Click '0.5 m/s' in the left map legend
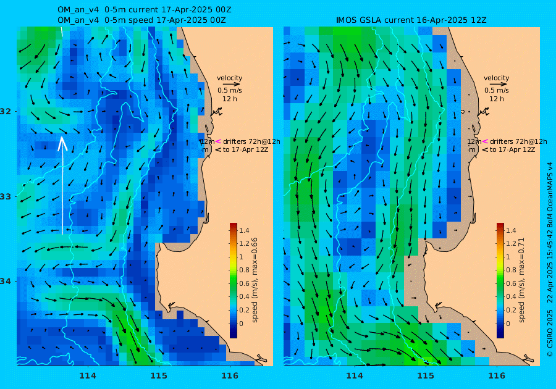 coord(229,90)
